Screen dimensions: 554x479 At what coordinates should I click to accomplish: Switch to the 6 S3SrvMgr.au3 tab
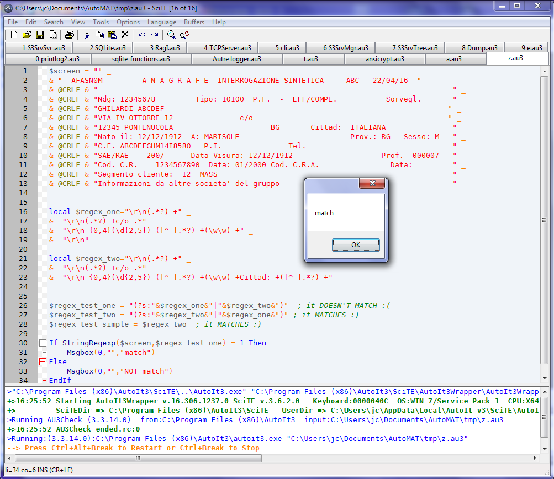341,47
